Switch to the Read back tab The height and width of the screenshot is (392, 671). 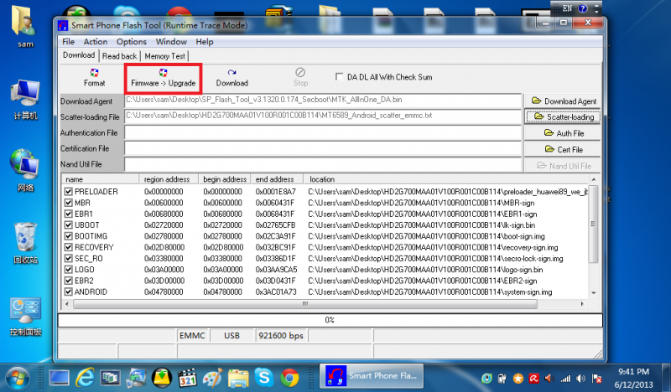point(119,56)
